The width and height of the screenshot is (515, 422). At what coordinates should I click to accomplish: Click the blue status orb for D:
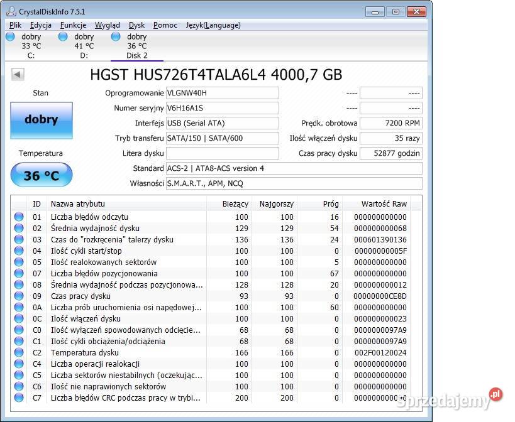[x=63, y=36]
